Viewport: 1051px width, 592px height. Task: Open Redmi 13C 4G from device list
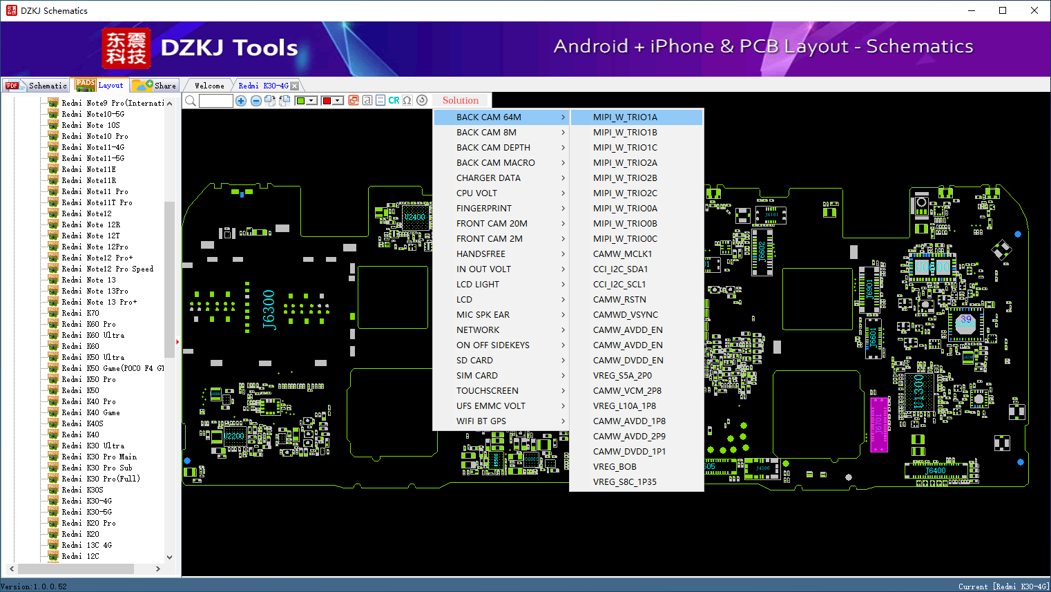(87, 545)
